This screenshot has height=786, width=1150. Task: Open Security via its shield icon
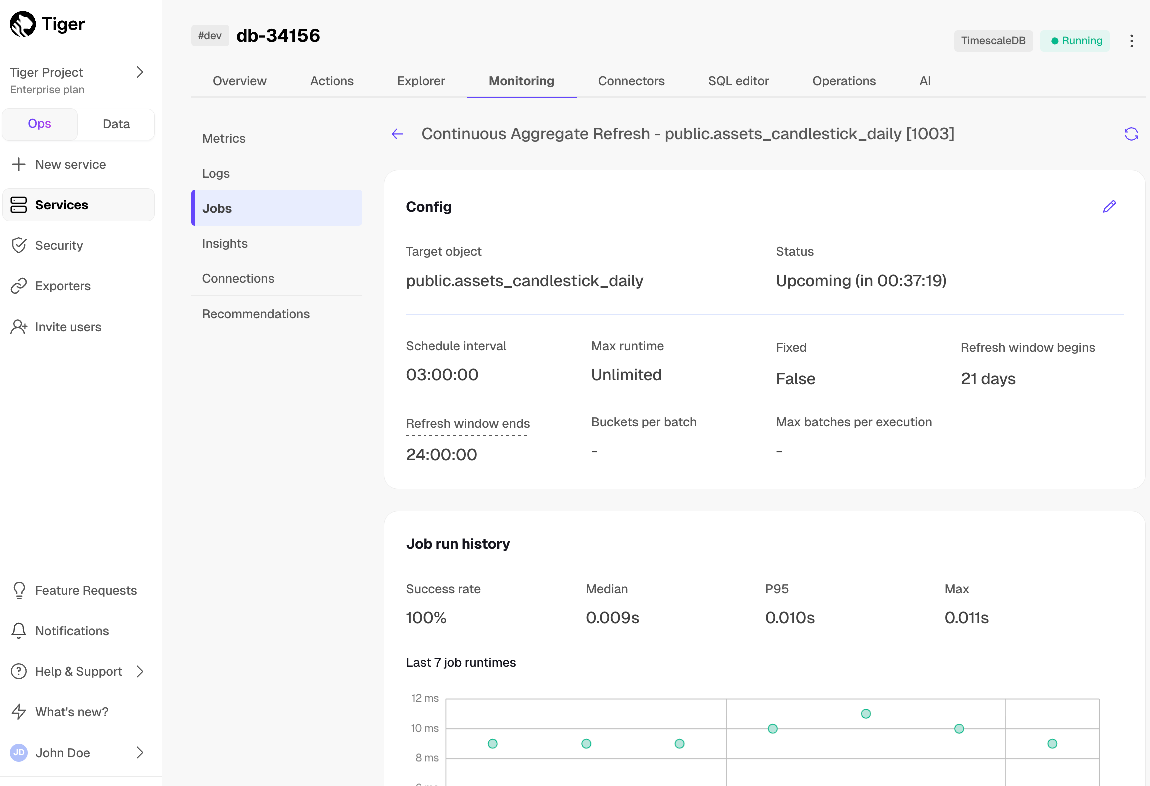point(19,245)
